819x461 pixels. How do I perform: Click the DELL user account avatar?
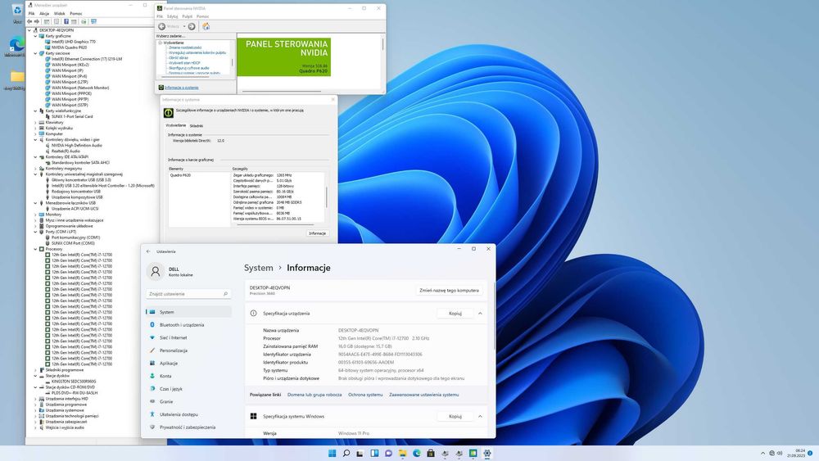coord(155,271)
